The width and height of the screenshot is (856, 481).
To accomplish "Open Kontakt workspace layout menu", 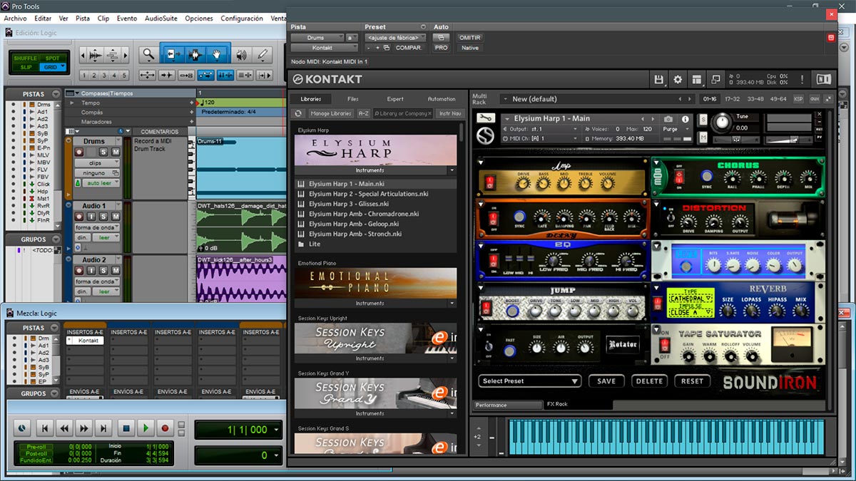I will (x=697, y=80).
